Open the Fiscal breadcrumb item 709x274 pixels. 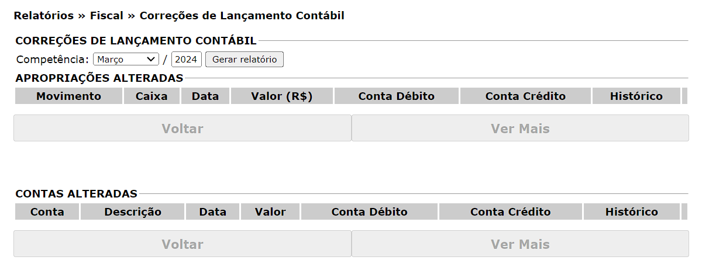(106, 16)
